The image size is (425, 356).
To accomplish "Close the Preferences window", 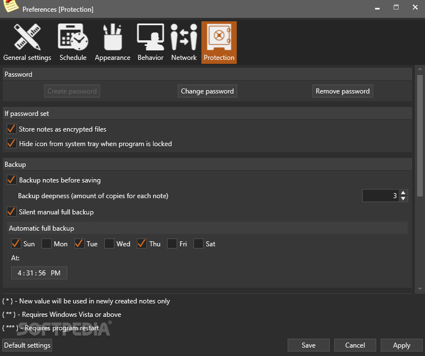I will click(415, 7).
